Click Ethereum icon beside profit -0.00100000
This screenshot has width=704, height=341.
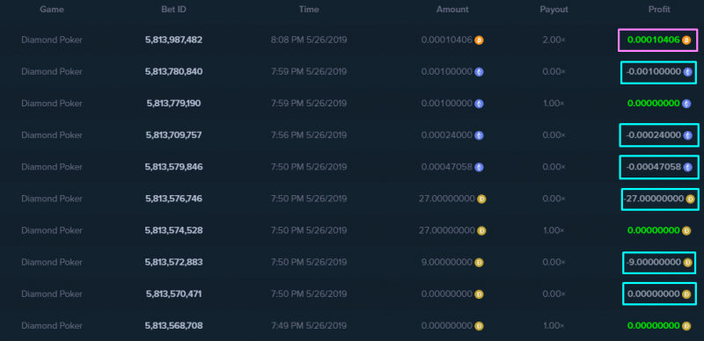[687, 72]
